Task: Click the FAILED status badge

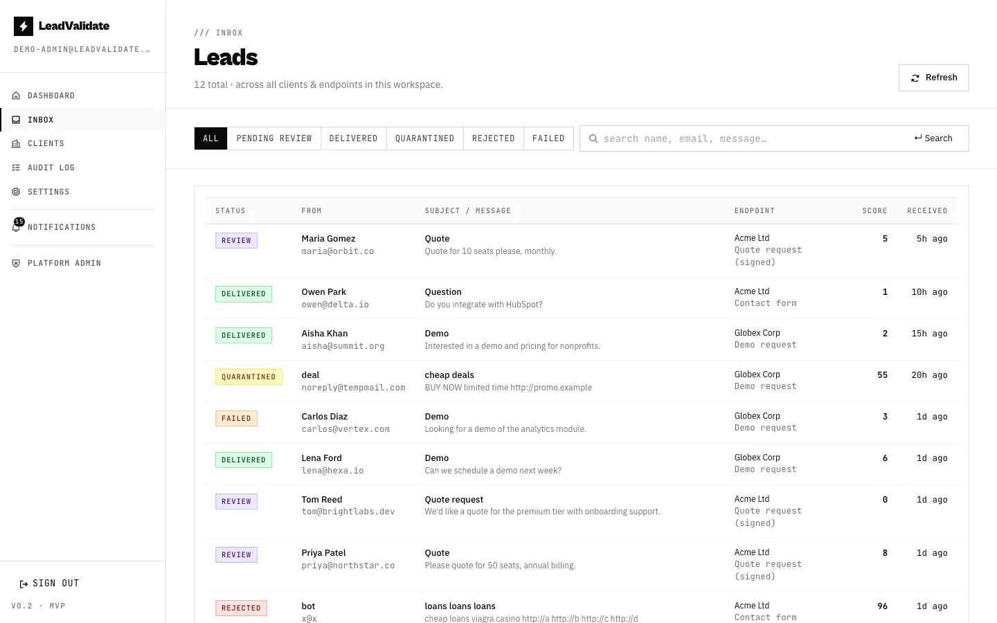Action: [x=236, y=418]
